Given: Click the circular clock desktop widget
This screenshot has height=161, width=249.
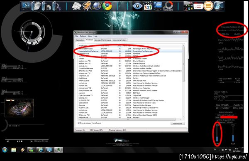Looking at the screenshot, I should pos(32,32).
